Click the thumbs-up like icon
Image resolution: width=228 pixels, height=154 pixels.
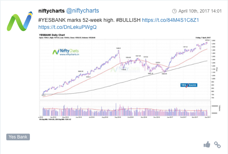(207, 144)
